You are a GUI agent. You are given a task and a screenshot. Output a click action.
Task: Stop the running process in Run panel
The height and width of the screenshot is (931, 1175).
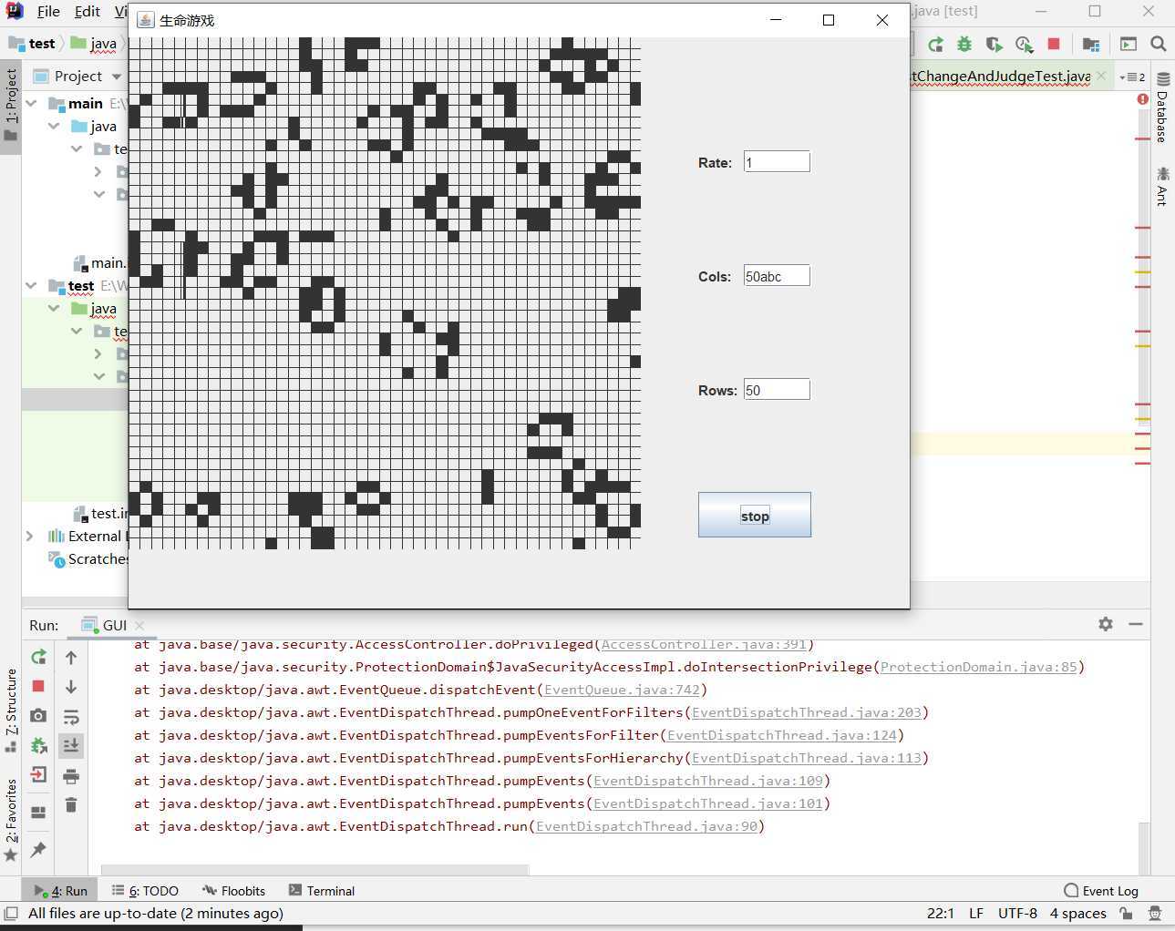point(38,686)
